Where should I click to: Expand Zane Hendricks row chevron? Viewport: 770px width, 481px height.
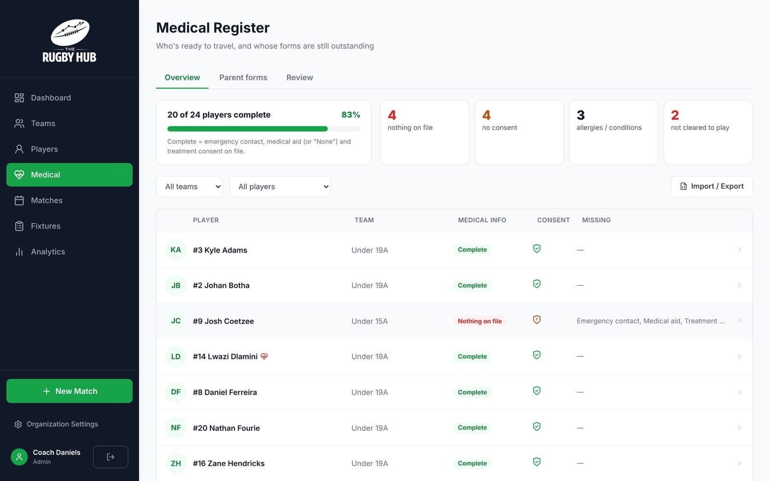[739, 463]
